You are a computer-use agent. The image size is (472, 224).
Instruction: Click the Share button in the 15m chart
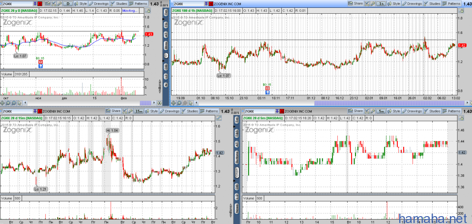click(x=113, y=111)
